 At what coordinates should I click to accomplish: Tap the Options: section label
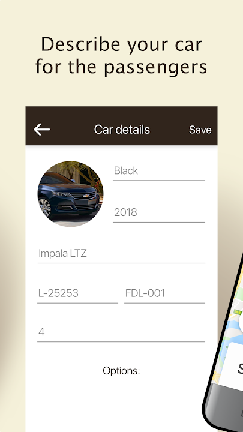point(121,371)
